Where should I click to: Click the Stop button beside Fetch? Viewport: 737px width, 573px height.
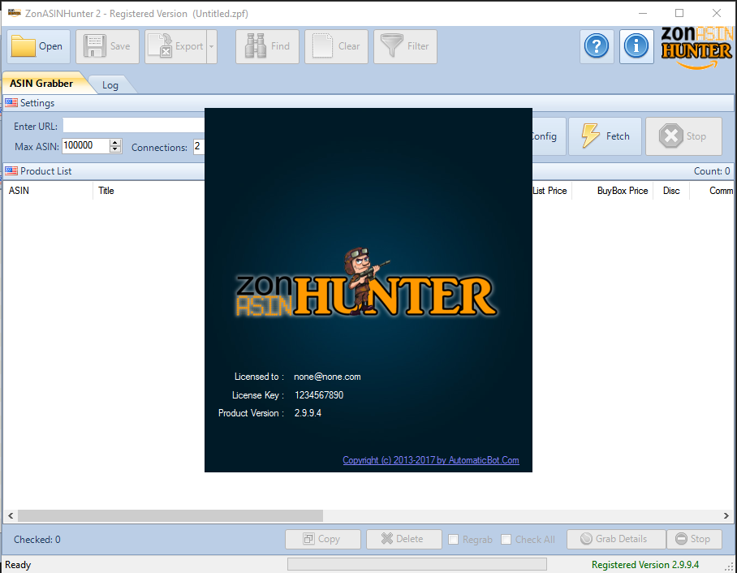(x=683, y=136)
